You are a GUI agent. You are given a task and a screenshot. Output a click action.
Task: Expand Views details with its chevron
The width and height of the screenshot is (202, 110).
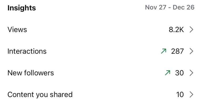click(x=191, y=30)
